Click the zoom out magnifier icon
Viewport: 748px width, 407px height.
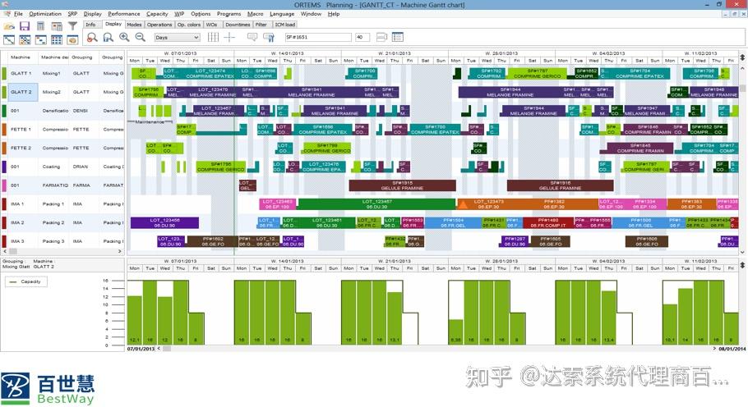[x=141, y=37]
